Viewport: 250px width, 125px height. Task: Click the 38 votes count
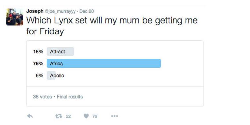click(42, 97)
